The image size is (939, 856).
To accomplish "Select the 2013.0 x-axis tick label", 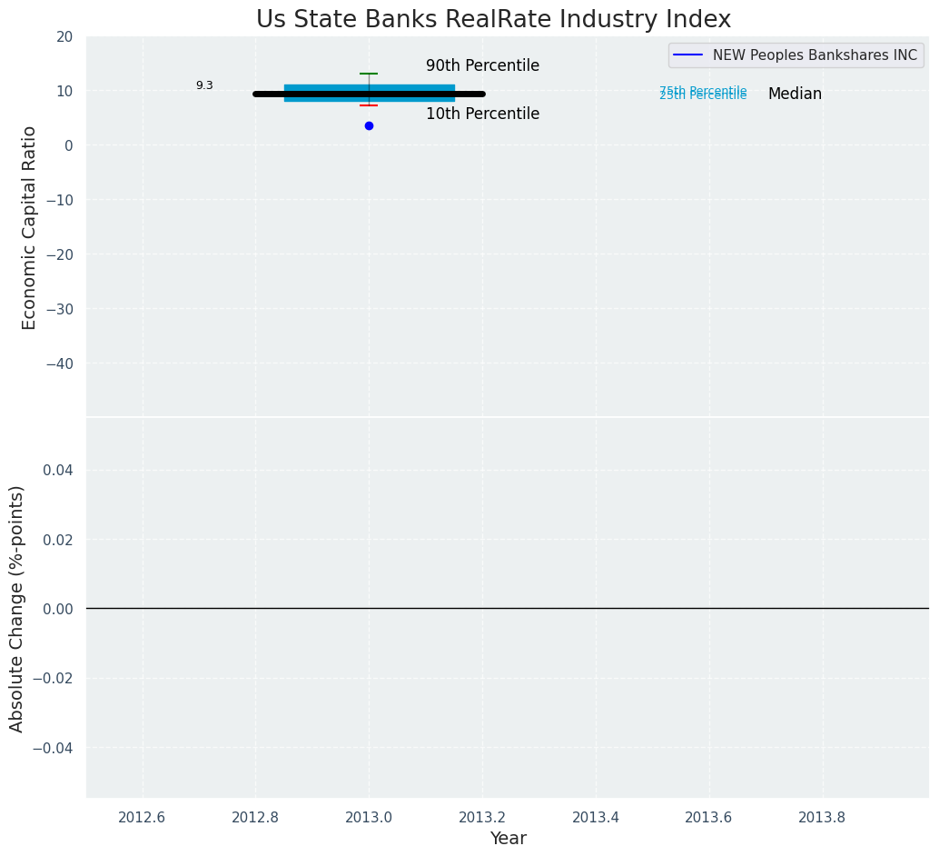I will pyautogui.click(x=369, y=817).
